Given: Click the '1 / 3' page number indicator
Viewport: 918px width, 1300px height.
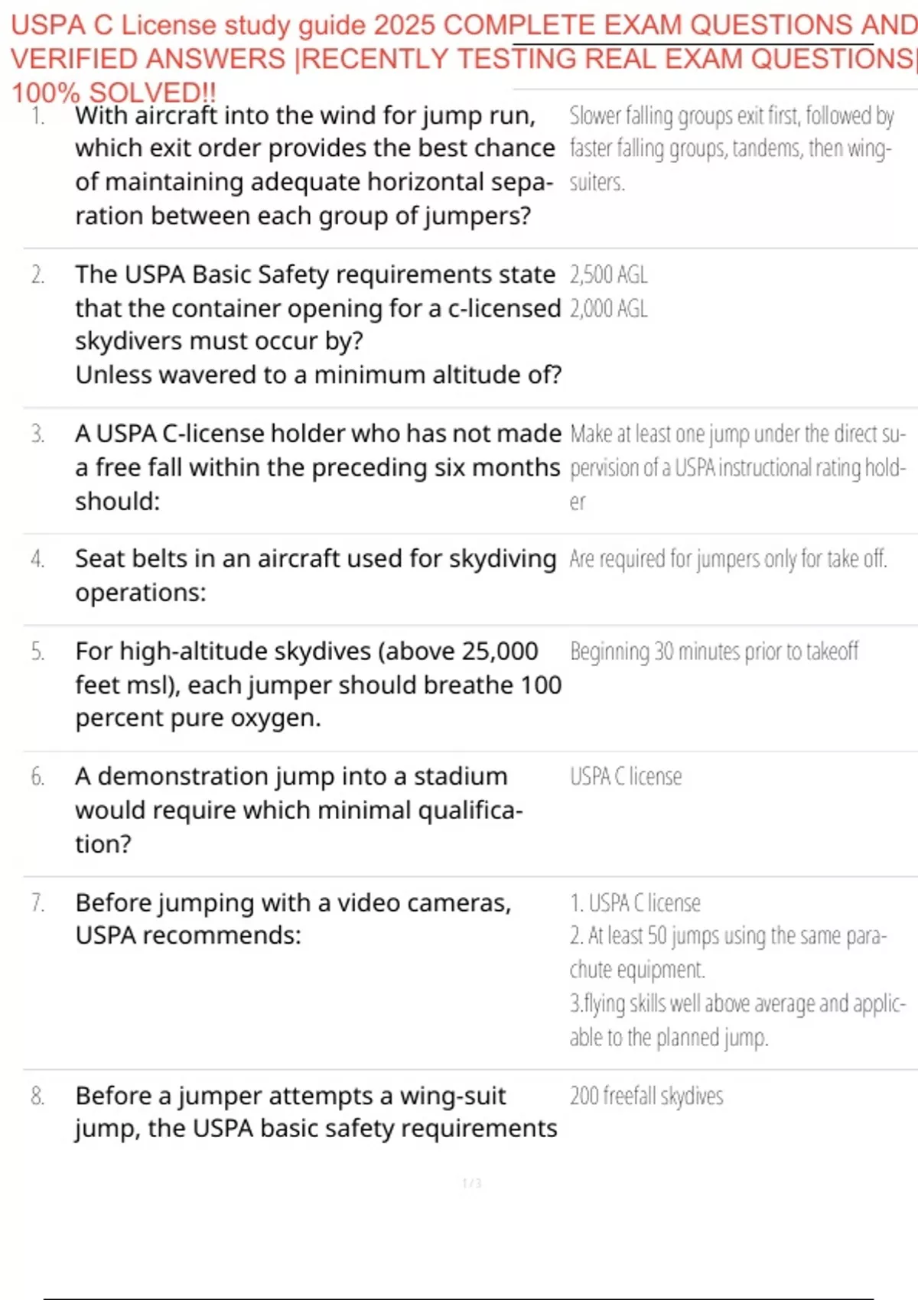Looking at the screenshot, I should click(471, 1183).
